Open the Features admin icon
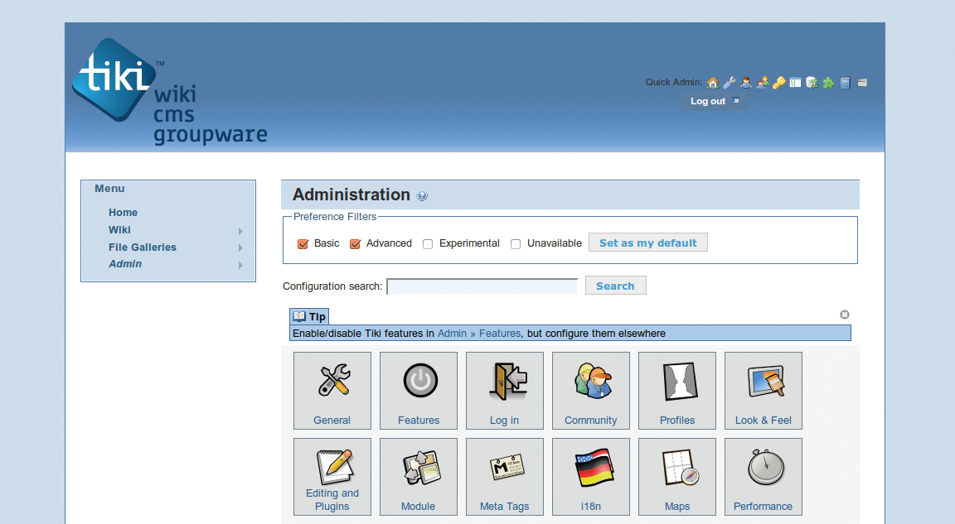Screen dimensions: 955x524 (x=419, y=391)
